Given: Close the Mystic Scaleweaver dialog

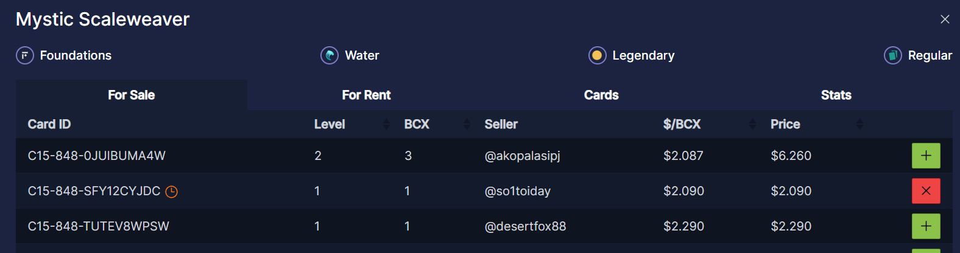Looking at the screenshot, I should point(945,19).
